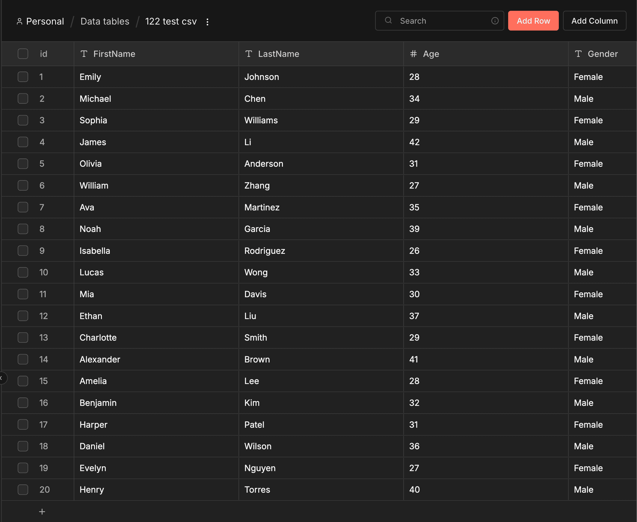Open the three-dot table options menu

[207, 22]
